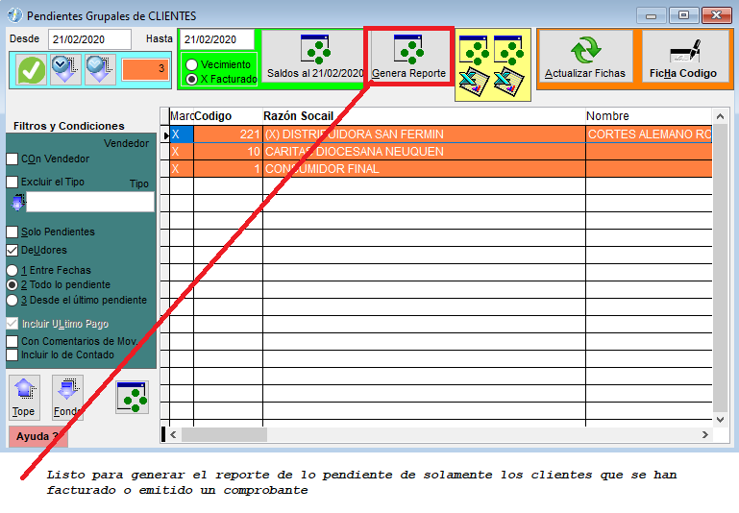
Task: Click the Codigo column header
Action: 228,116
